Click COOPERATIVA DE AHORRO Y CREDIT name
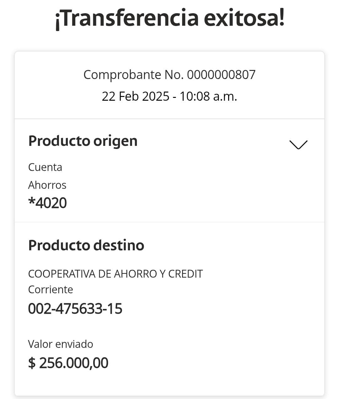 [115, 274]
